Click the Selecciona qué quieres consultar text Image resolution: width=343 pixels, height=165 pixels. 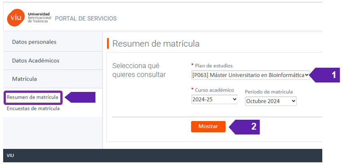pos(139,70)
